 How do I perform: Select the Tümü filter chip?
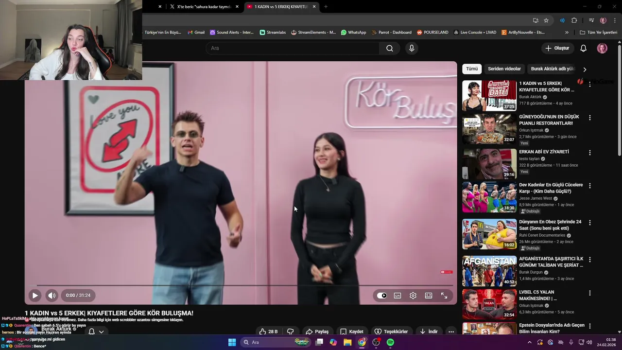[472, 69]
